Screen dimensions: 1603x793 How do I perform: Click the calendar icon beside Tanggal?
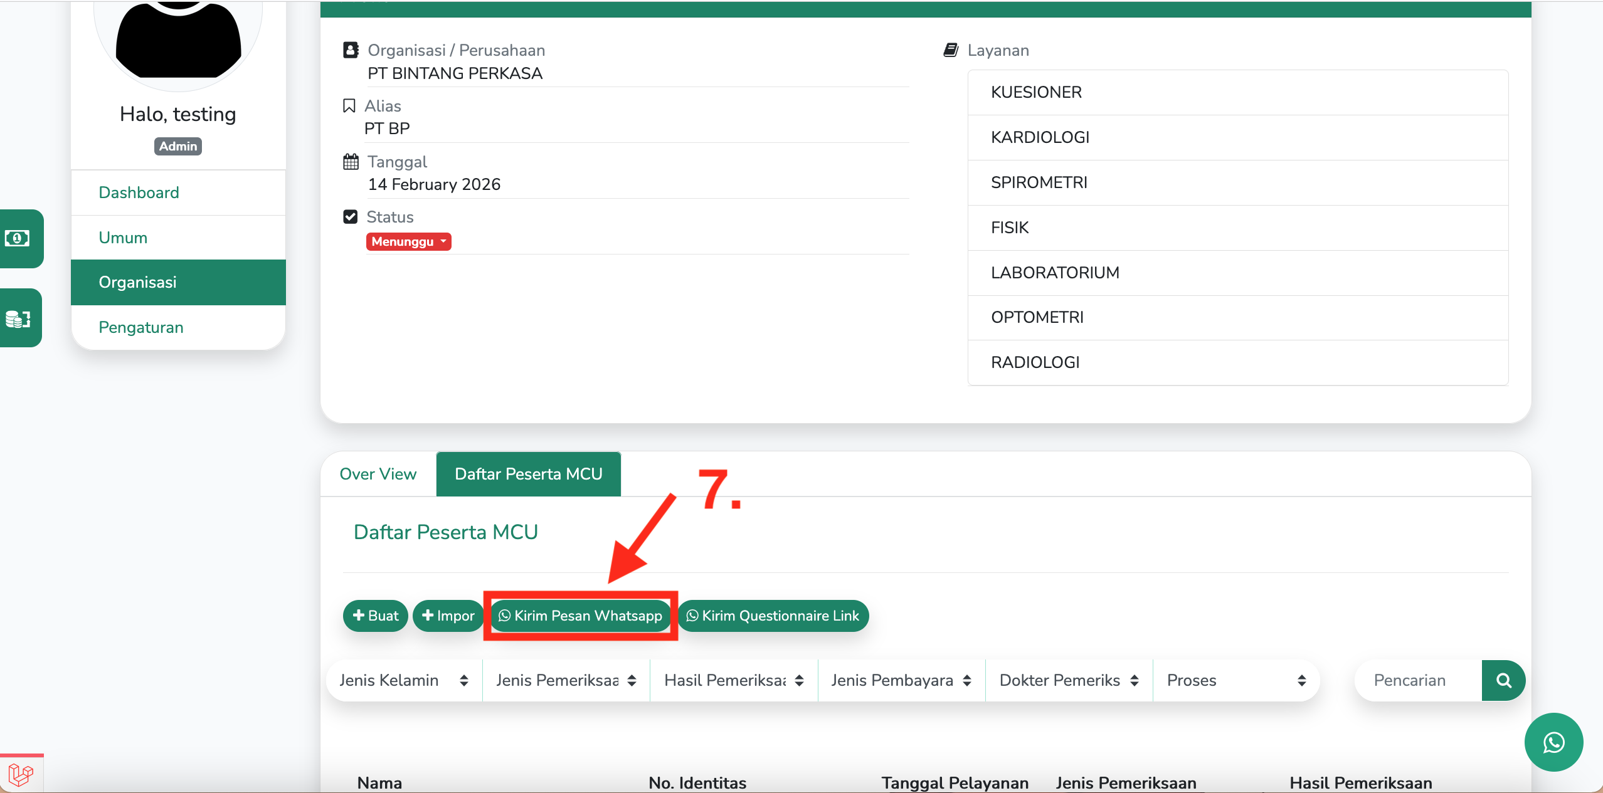point(351,162)
